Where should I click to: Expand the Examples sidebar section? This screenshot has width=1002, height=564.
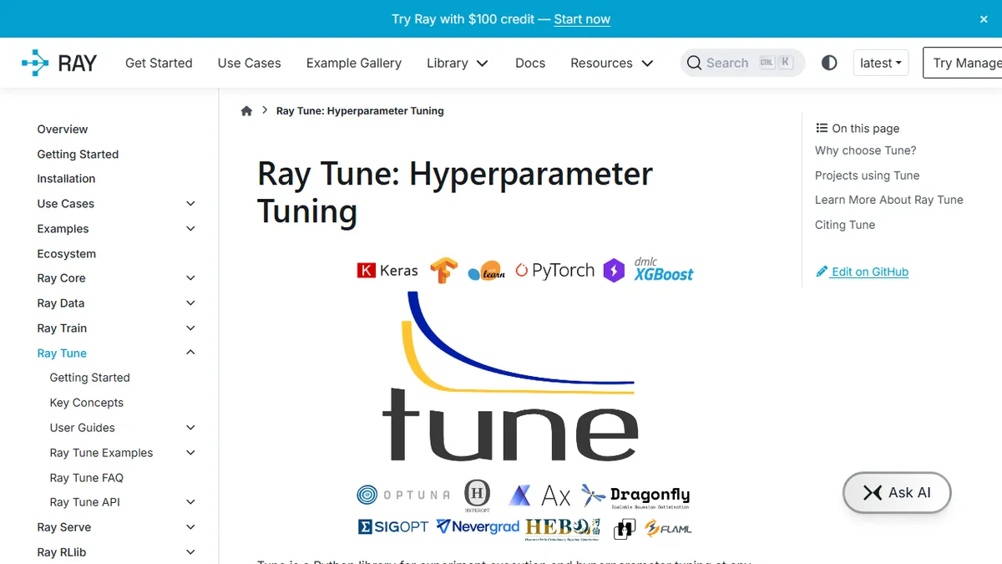[x=190, y=229]
